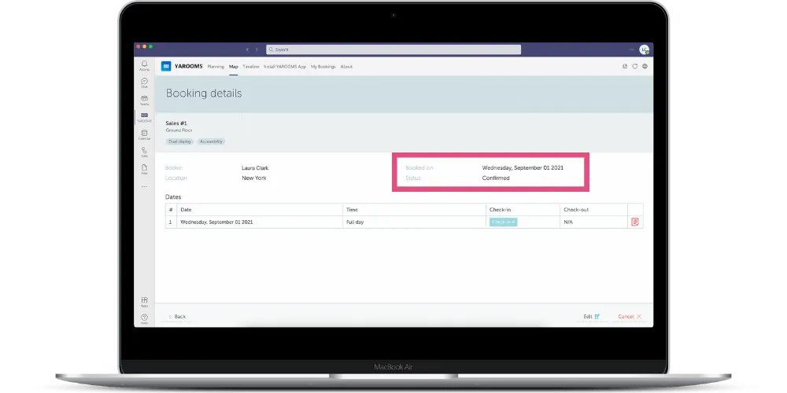Viewport: 787px width, 393px height.
Task: Click the Help question mark icon
Action: coord(144,318)
